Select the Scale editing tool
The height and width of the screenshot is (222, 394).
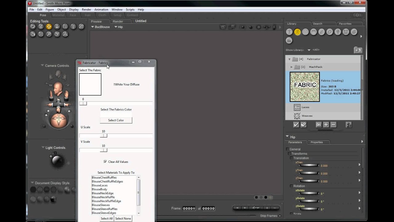pyautogui.click(x=65, y=27)
